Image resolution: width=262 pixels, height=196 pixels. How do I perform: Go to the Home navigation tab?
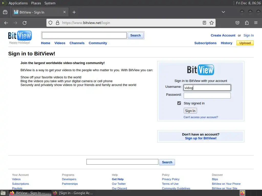(x=46, y=43)
